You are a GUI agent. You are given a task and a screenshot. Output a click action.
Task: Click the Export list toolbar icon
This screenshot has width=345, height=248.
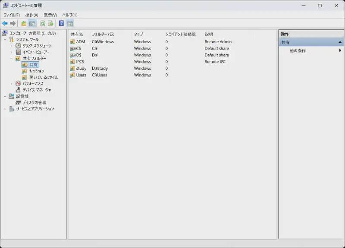point(50,23)
